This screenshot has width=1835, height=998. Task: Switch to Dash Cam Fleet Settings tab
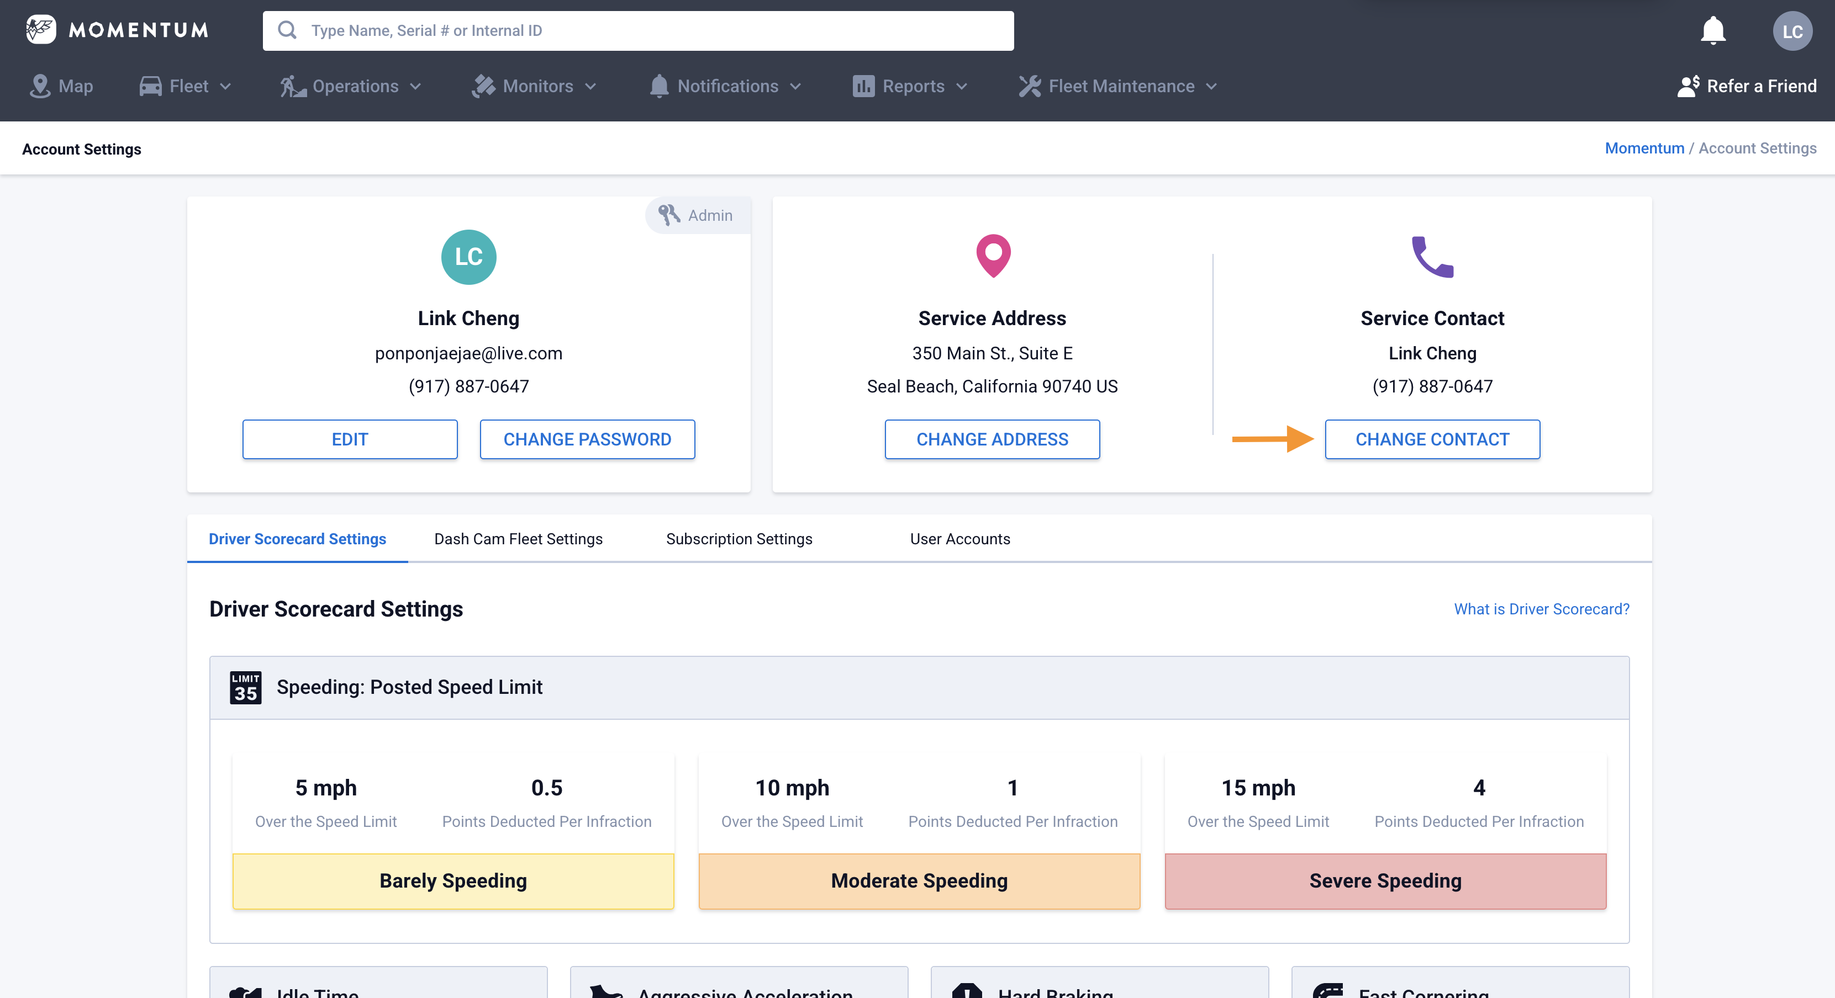(518, 539)
